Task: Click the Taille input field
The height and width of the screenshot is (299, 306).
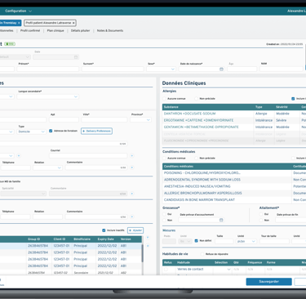Action: pos(224,241)
